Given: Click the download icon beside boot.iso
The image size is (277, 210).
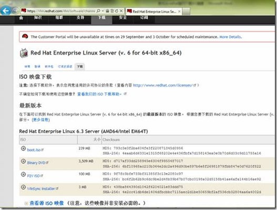Looking at the screenshot, I should tap(23, 149).
